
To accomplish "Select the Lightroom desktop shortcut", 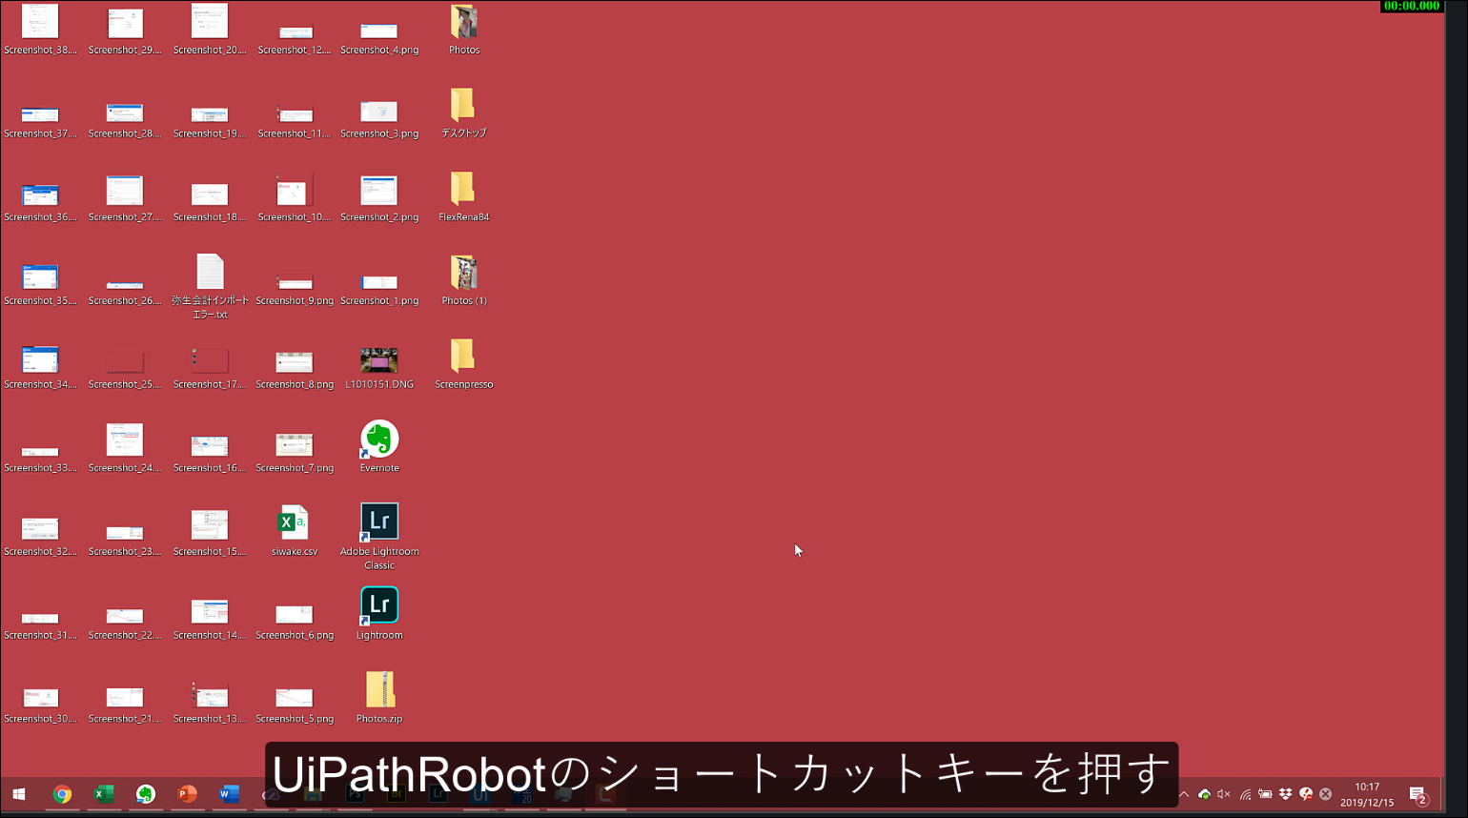I will tap(379, 613).
